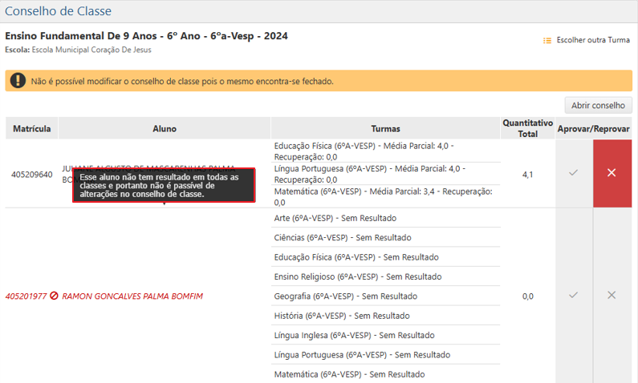The height and width of the screenshot is (383, 638).
Task: Click the red X to reprove student 405209640
Action: pyautogui.click(x=612, y=173)
